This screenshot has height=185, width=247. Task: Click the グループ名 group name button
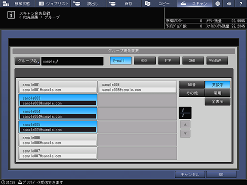pyautogui.click(x=27, y=61)
